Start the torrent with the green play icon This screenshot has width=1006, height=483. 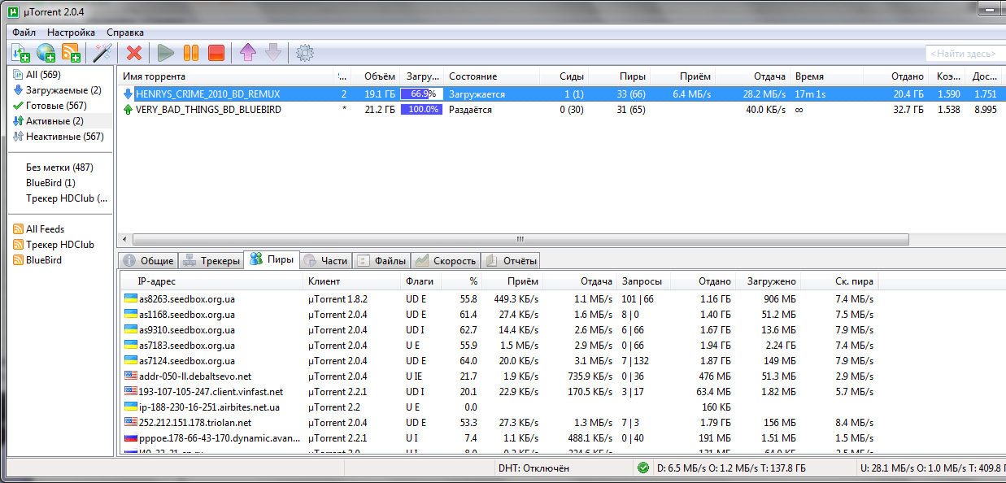pyautogui.click(x=166, y=53)
